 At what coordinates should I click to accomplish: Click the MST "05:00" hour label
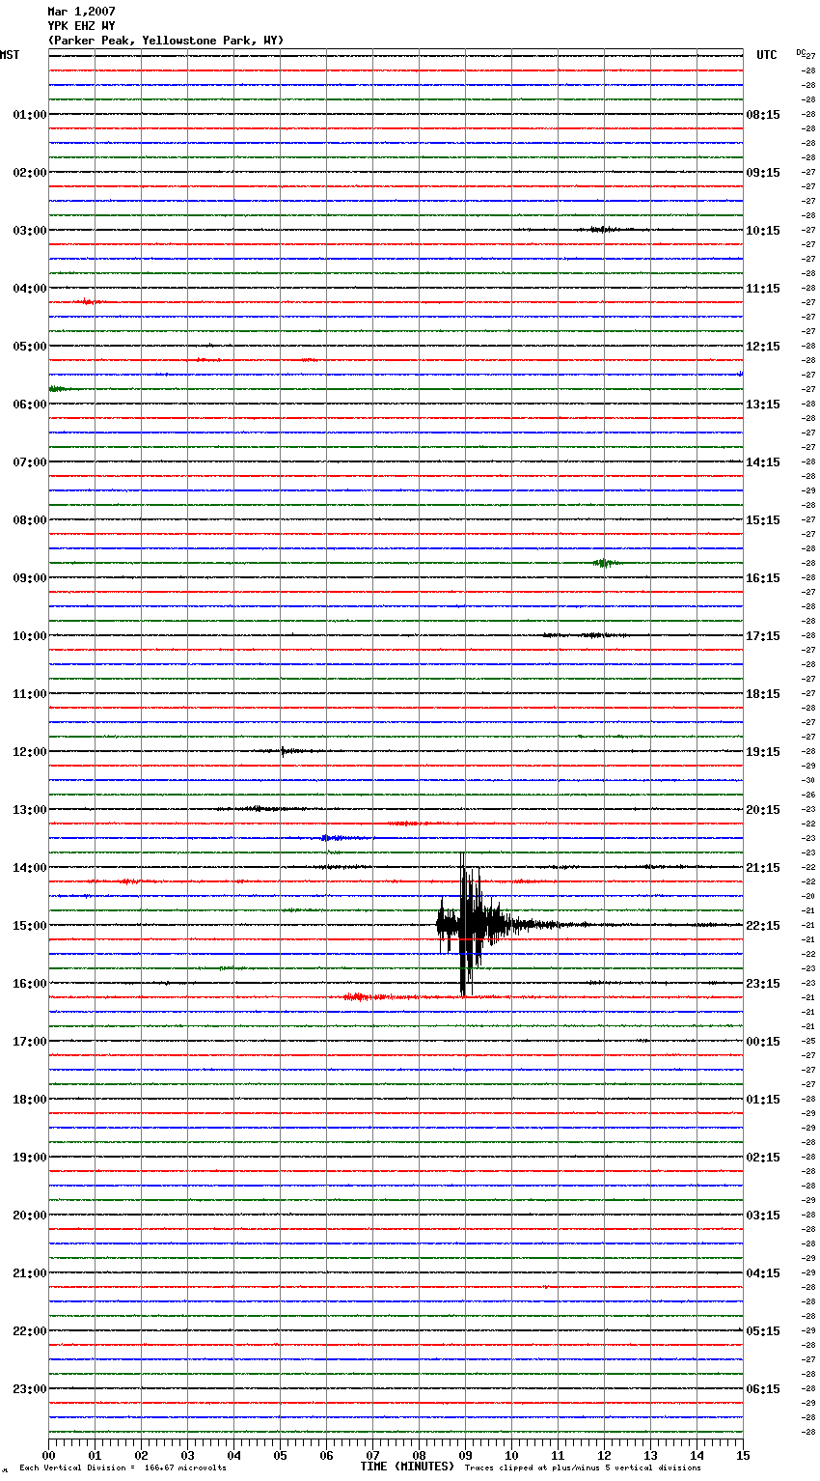click(x=30, y=347)
